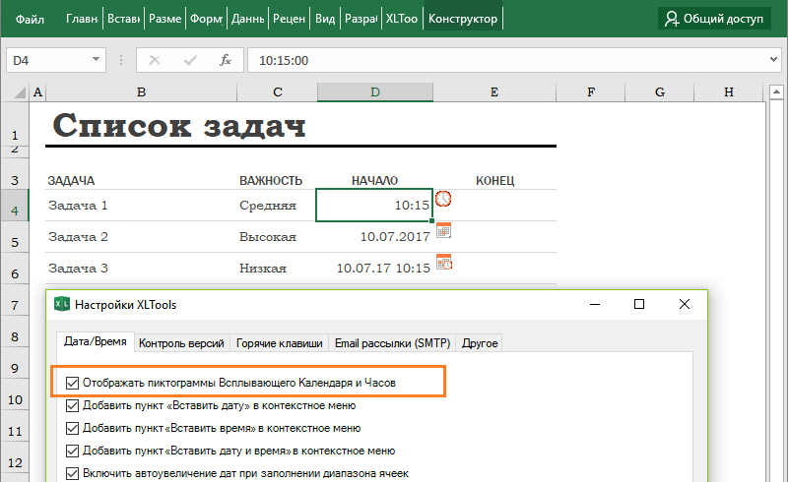Close the Настройки XLTools dialog
This screenshot has height=482, width=788.
coord(685,304)
